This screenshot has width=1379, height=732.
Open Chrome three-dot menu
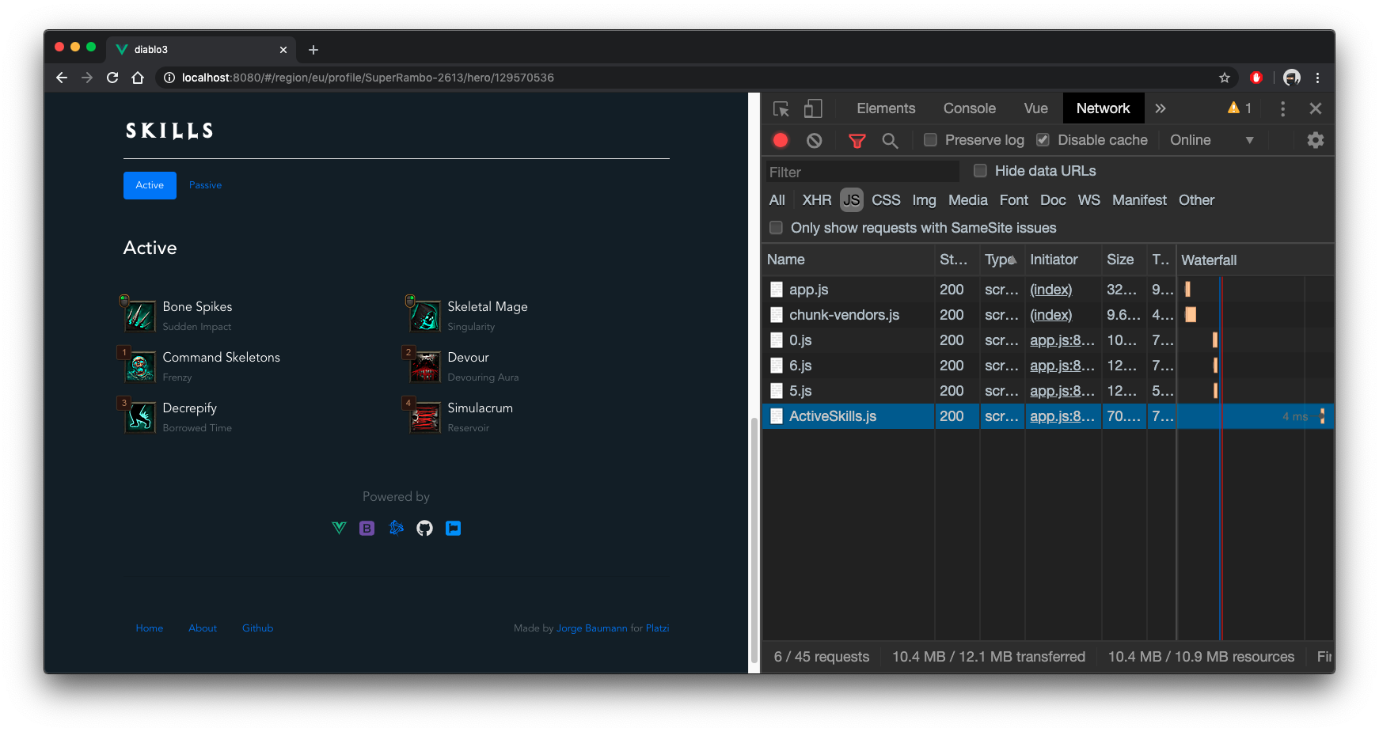[x=1317, y=78]
